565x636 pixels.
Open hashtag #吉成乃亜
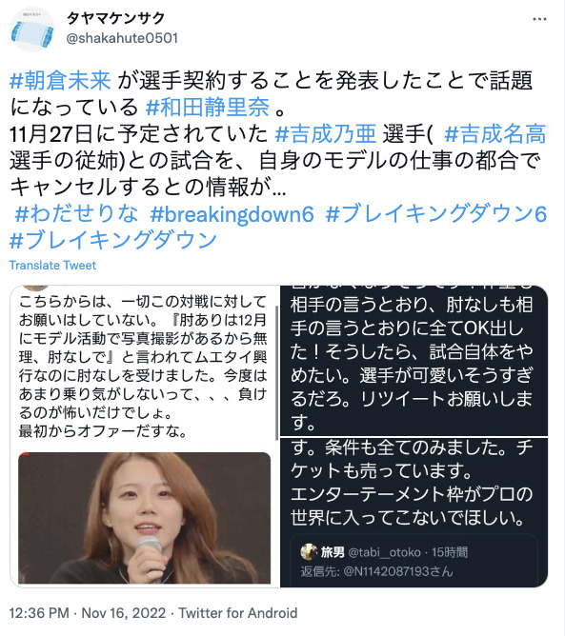[x=326, y=134]
